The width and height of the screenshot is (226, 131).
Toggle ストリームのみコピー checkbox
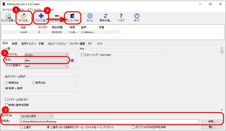7,99
